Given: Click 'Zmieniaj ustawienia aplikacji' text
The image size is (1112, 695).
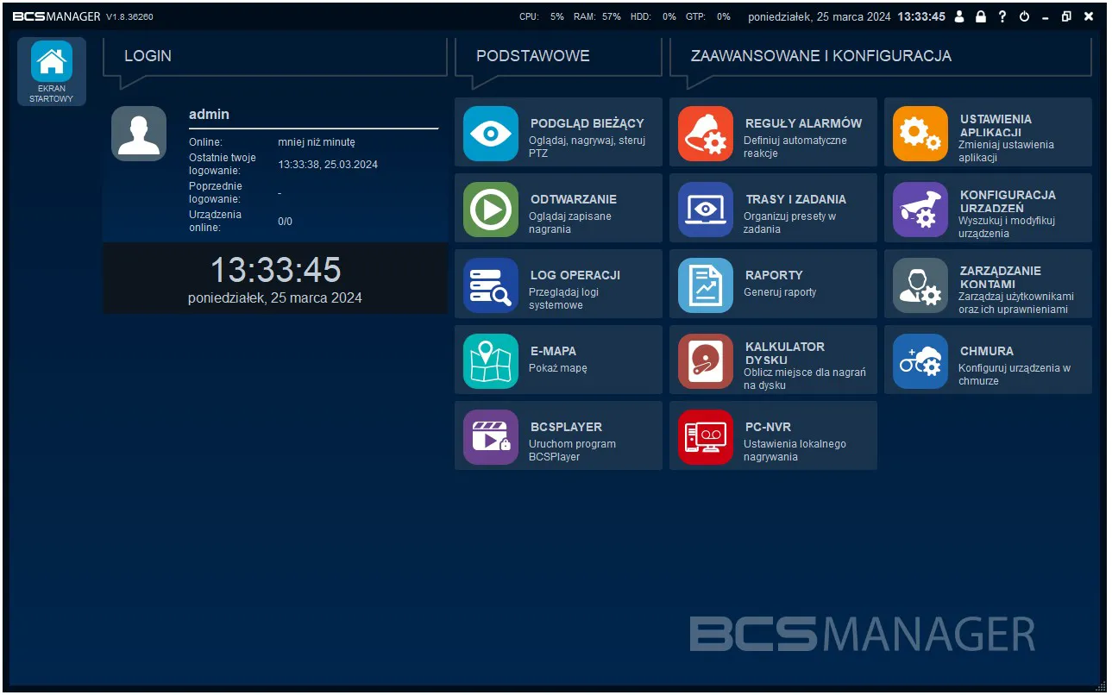Looking at the screenshot, I should [1006, 151].
